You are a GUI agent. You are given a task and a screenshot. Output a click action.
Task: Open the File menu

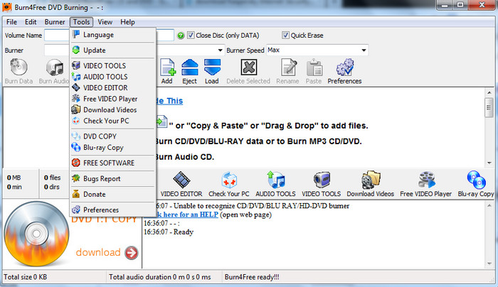[12, 22]
